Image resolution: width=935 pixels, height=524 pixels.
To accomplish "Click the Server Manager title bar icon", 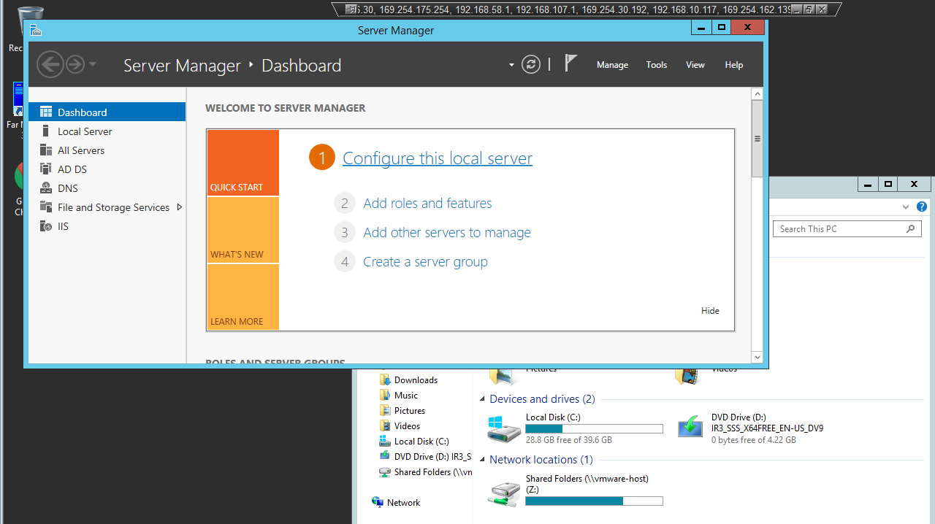I will 36,30.
